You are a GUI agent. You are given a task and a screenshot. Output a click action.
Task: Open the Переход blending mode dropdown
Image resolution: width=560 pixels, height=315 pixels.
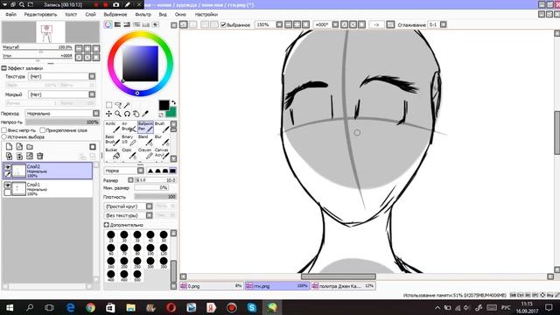click(x=96, y=113)
